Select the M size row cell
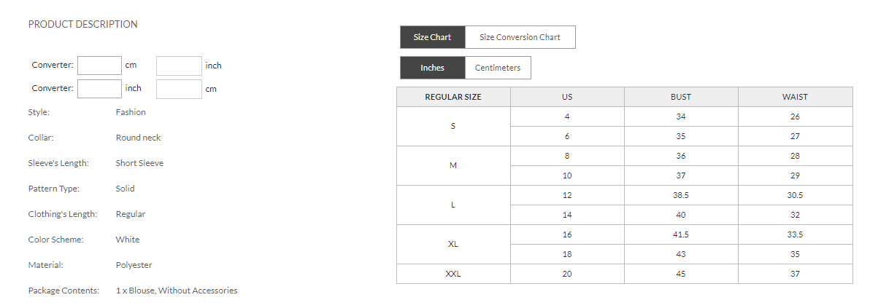This screenshot has width=870, height=308. click(x=453, y=165)
